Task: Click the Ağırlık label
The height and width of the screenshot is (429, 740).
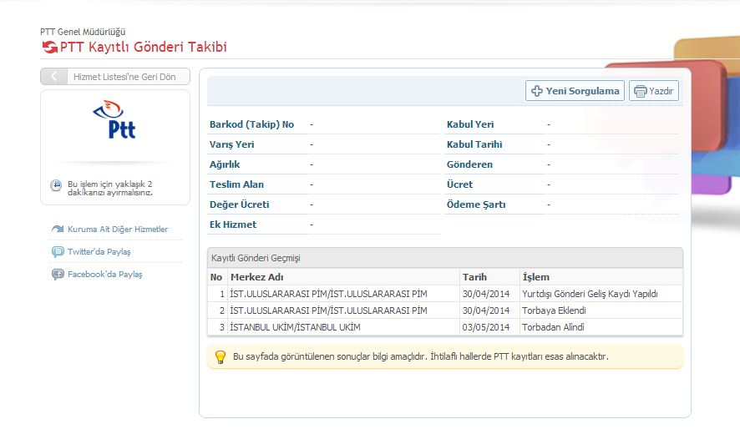Action: pos(225,164)
